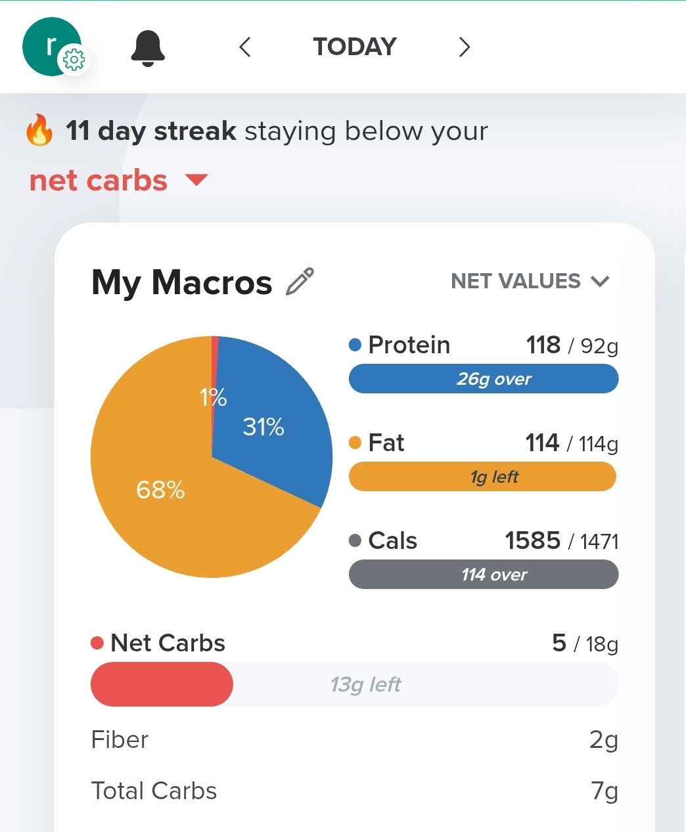Viewport: 686px width, 832px height.
Task: Go to previous day arrow
Action: [245, 47]
